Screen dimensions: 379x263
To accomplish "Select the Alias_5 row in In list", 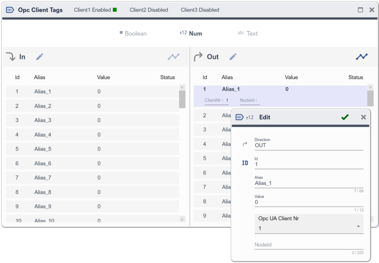I will (92, 149).
